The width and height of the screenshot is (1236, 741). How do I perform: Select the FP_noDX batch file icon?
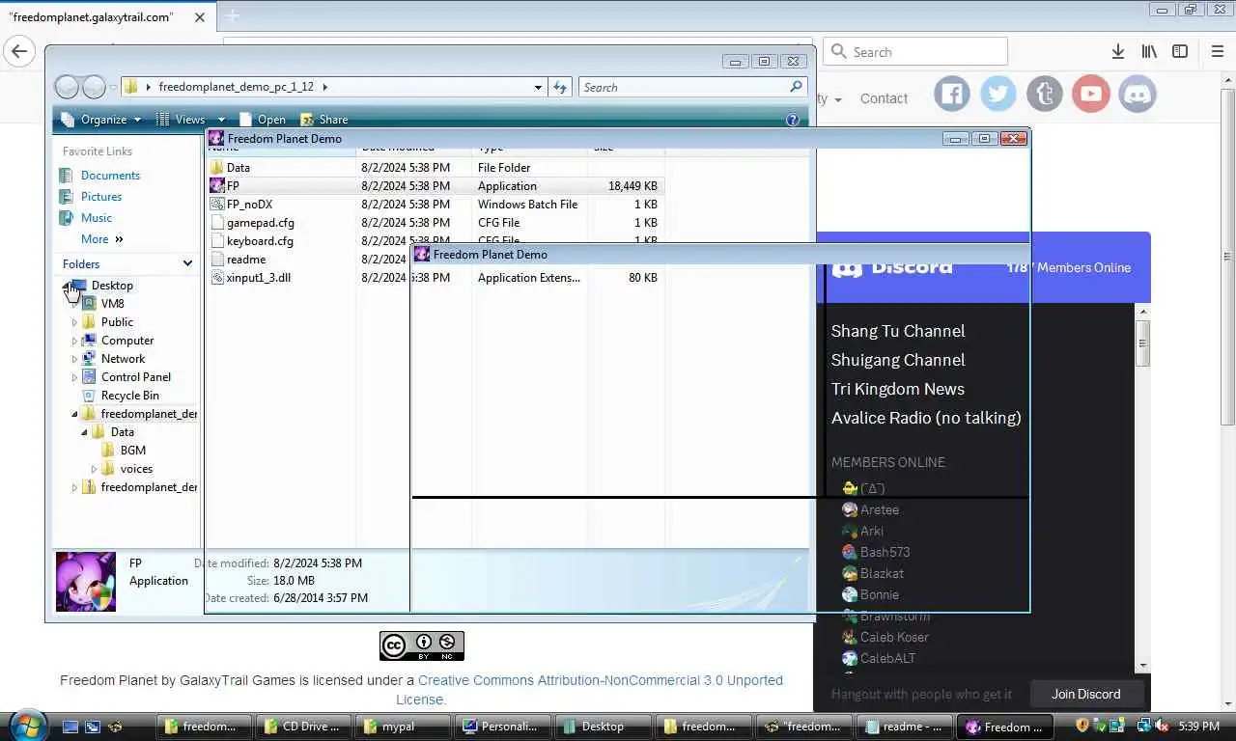217,205
